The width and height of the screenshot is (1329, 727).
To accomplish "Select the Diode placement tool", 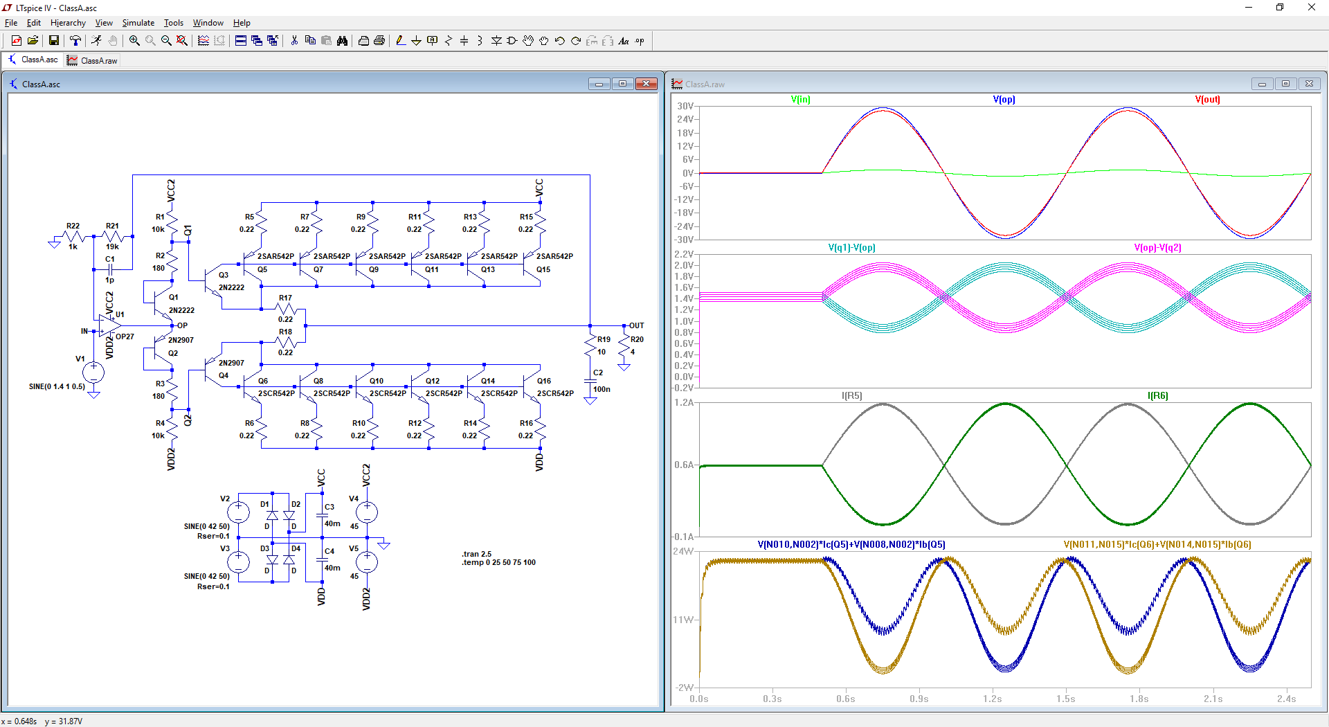I will [496, 41].
